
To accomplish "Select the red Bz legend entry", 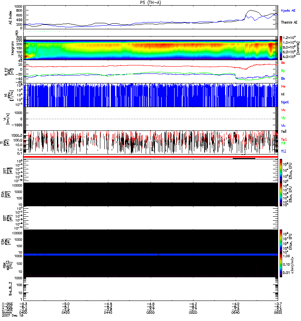I will click(283, 63).
